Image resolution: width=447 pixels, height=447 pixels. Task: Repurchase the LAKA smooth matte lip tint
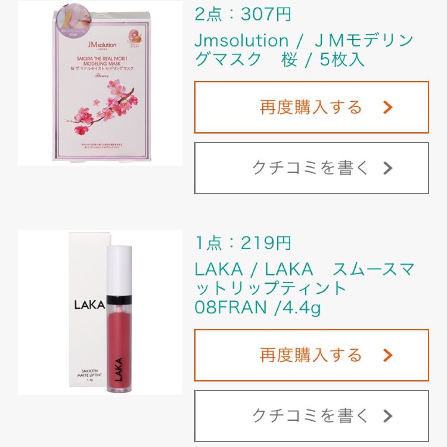(x=312, y=355)
